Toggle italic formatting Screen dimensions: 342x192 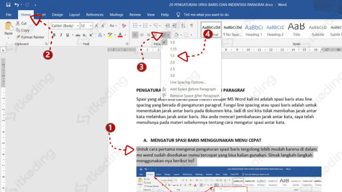click(x=61, y=35)
